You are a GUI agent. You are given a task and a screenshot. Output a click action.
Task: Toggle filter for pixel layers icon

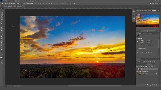(x=145, y=62)
